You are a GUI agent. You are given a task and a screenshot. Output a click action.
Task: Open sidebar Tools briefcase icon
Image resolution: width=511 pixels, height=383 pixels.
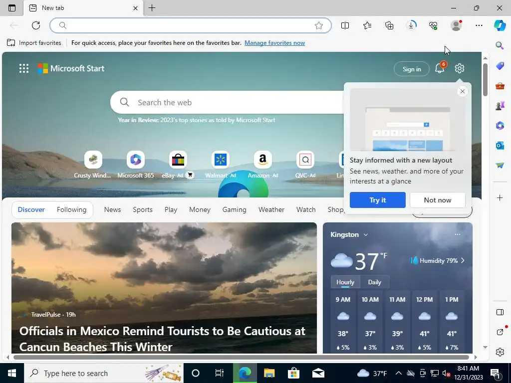[500, 86]
